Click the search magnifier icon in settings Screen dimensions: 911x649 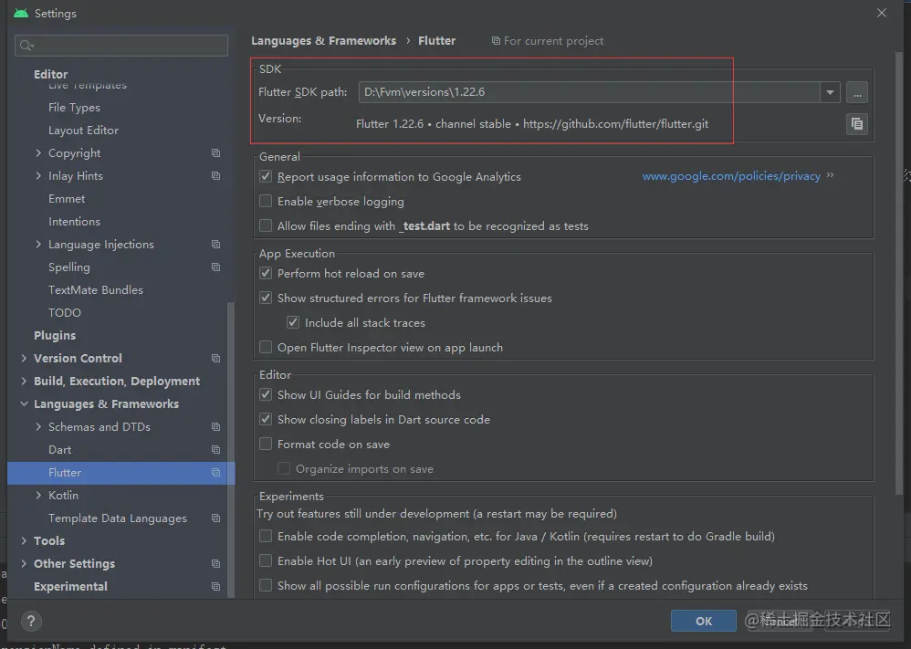click(26, 46)
